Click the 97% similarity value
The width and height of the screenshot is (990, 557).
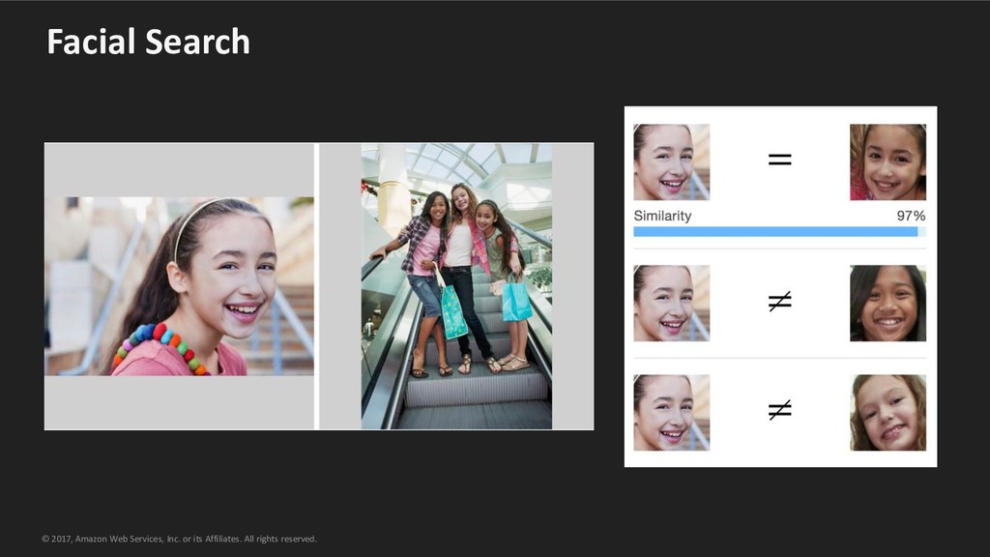click(911, 216)
